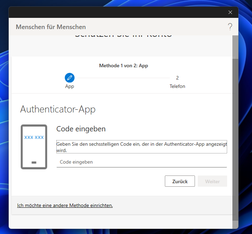Click the black window title bar

pos(115,12)
